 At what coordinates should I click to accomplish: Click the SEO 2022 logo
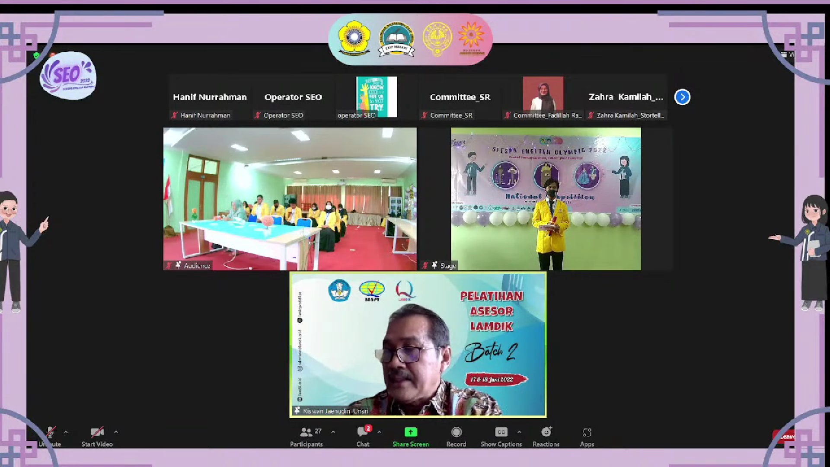(x=68, y=76)
